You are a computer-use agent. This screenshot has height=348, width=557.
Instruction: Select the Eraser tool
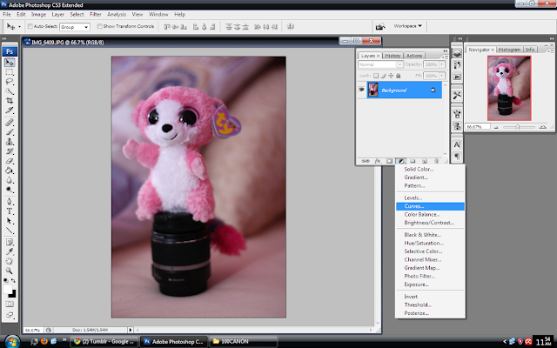pyautogui.click(x=10, y=161)
